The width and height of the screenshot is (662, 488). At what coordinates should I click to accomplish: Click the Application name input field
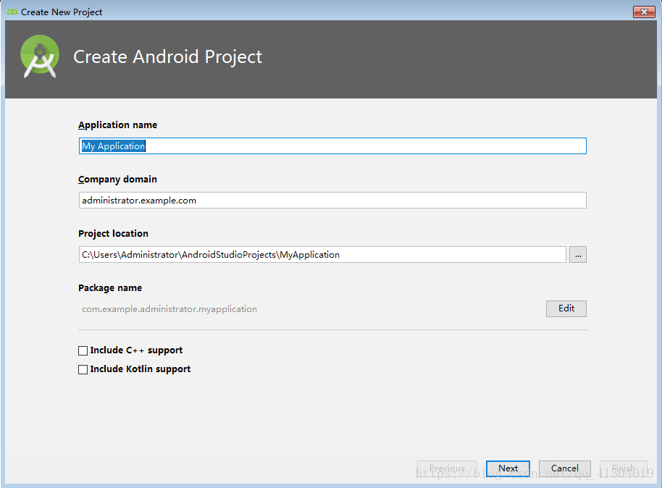(332, 146)
